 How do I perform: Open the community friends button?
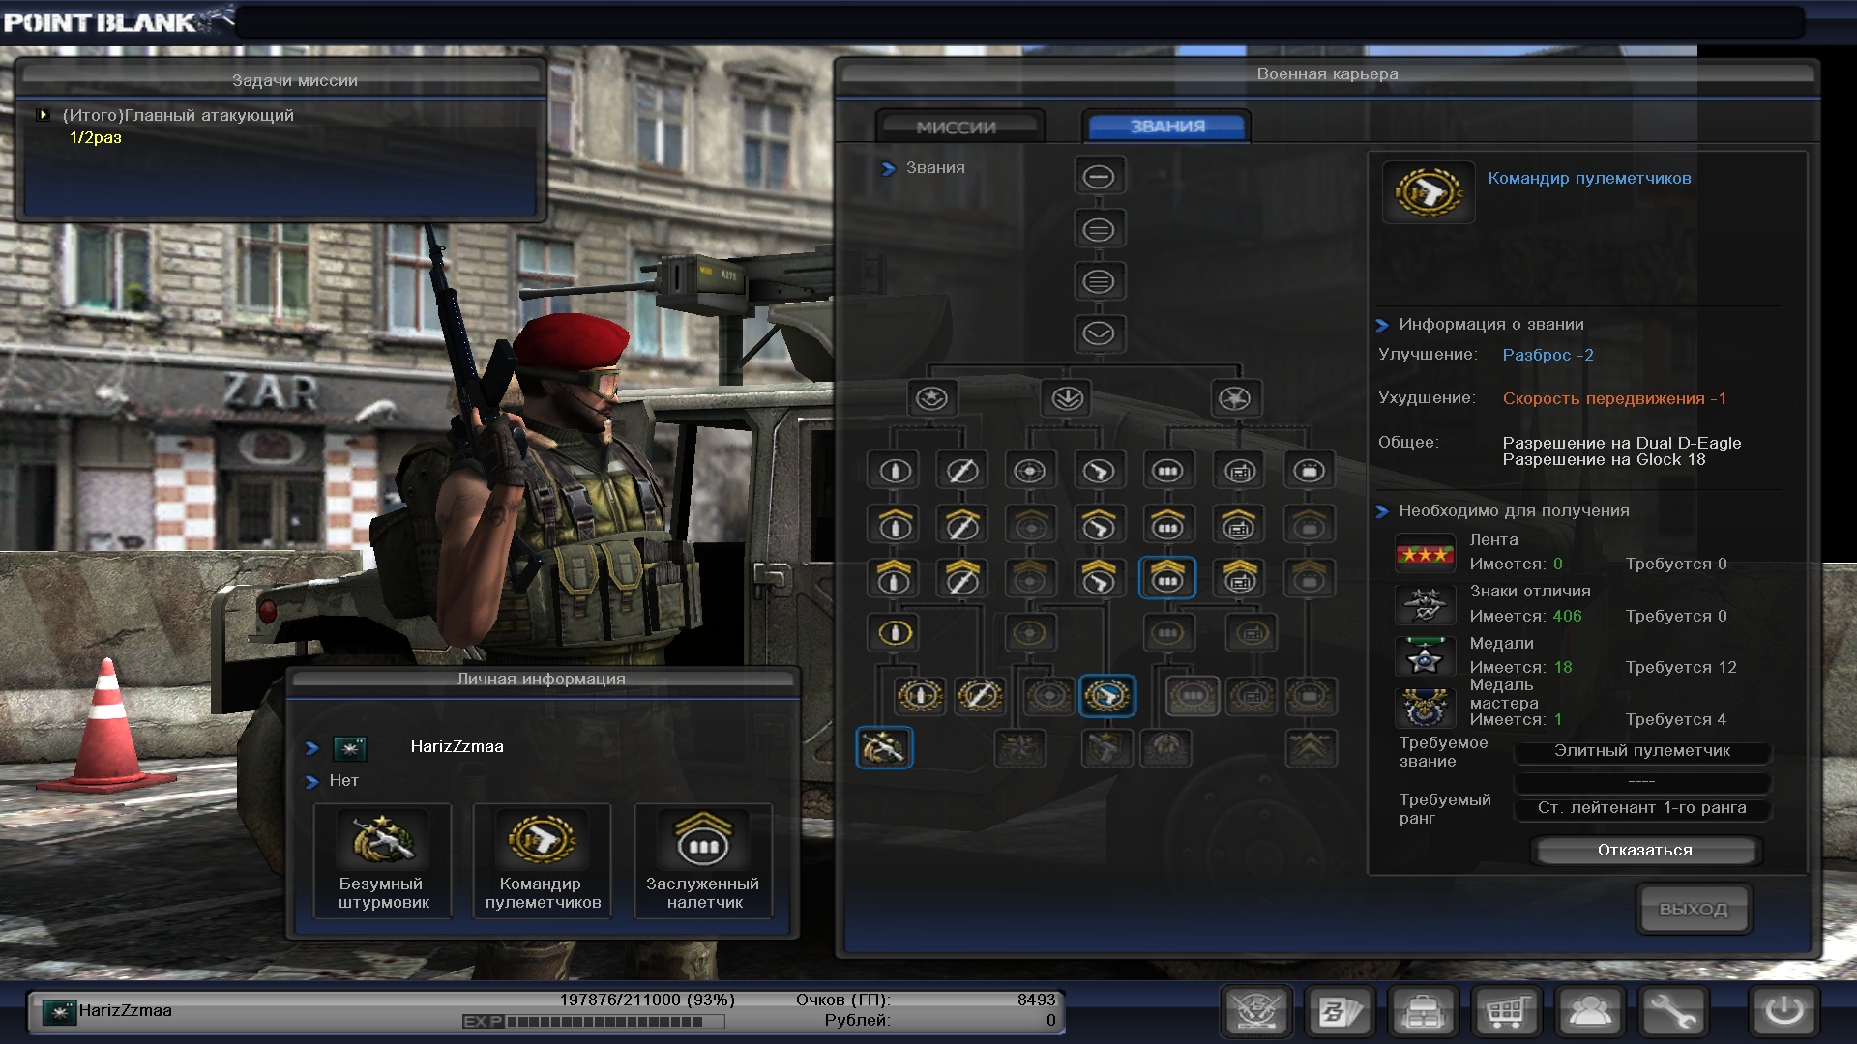(1590, 1012)
